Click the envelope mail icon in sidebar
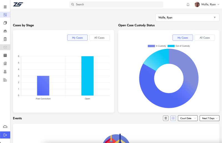The height and width of the screenshot is (143, 222). (x=5, y=47)
